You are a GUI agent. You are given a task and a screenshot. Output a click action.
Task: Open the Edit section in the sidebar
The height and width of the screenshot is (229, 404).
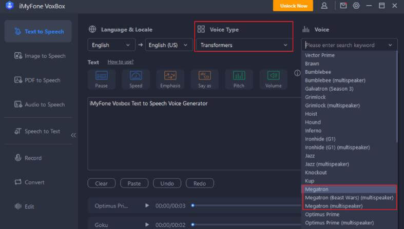pyautogui.click(x=24, y=206)
